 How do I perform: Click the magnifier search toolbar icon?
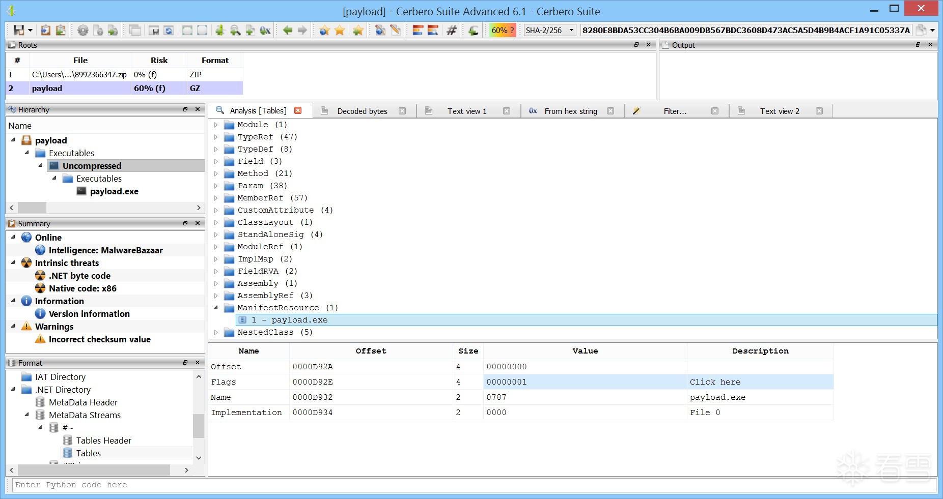(235, 31)
